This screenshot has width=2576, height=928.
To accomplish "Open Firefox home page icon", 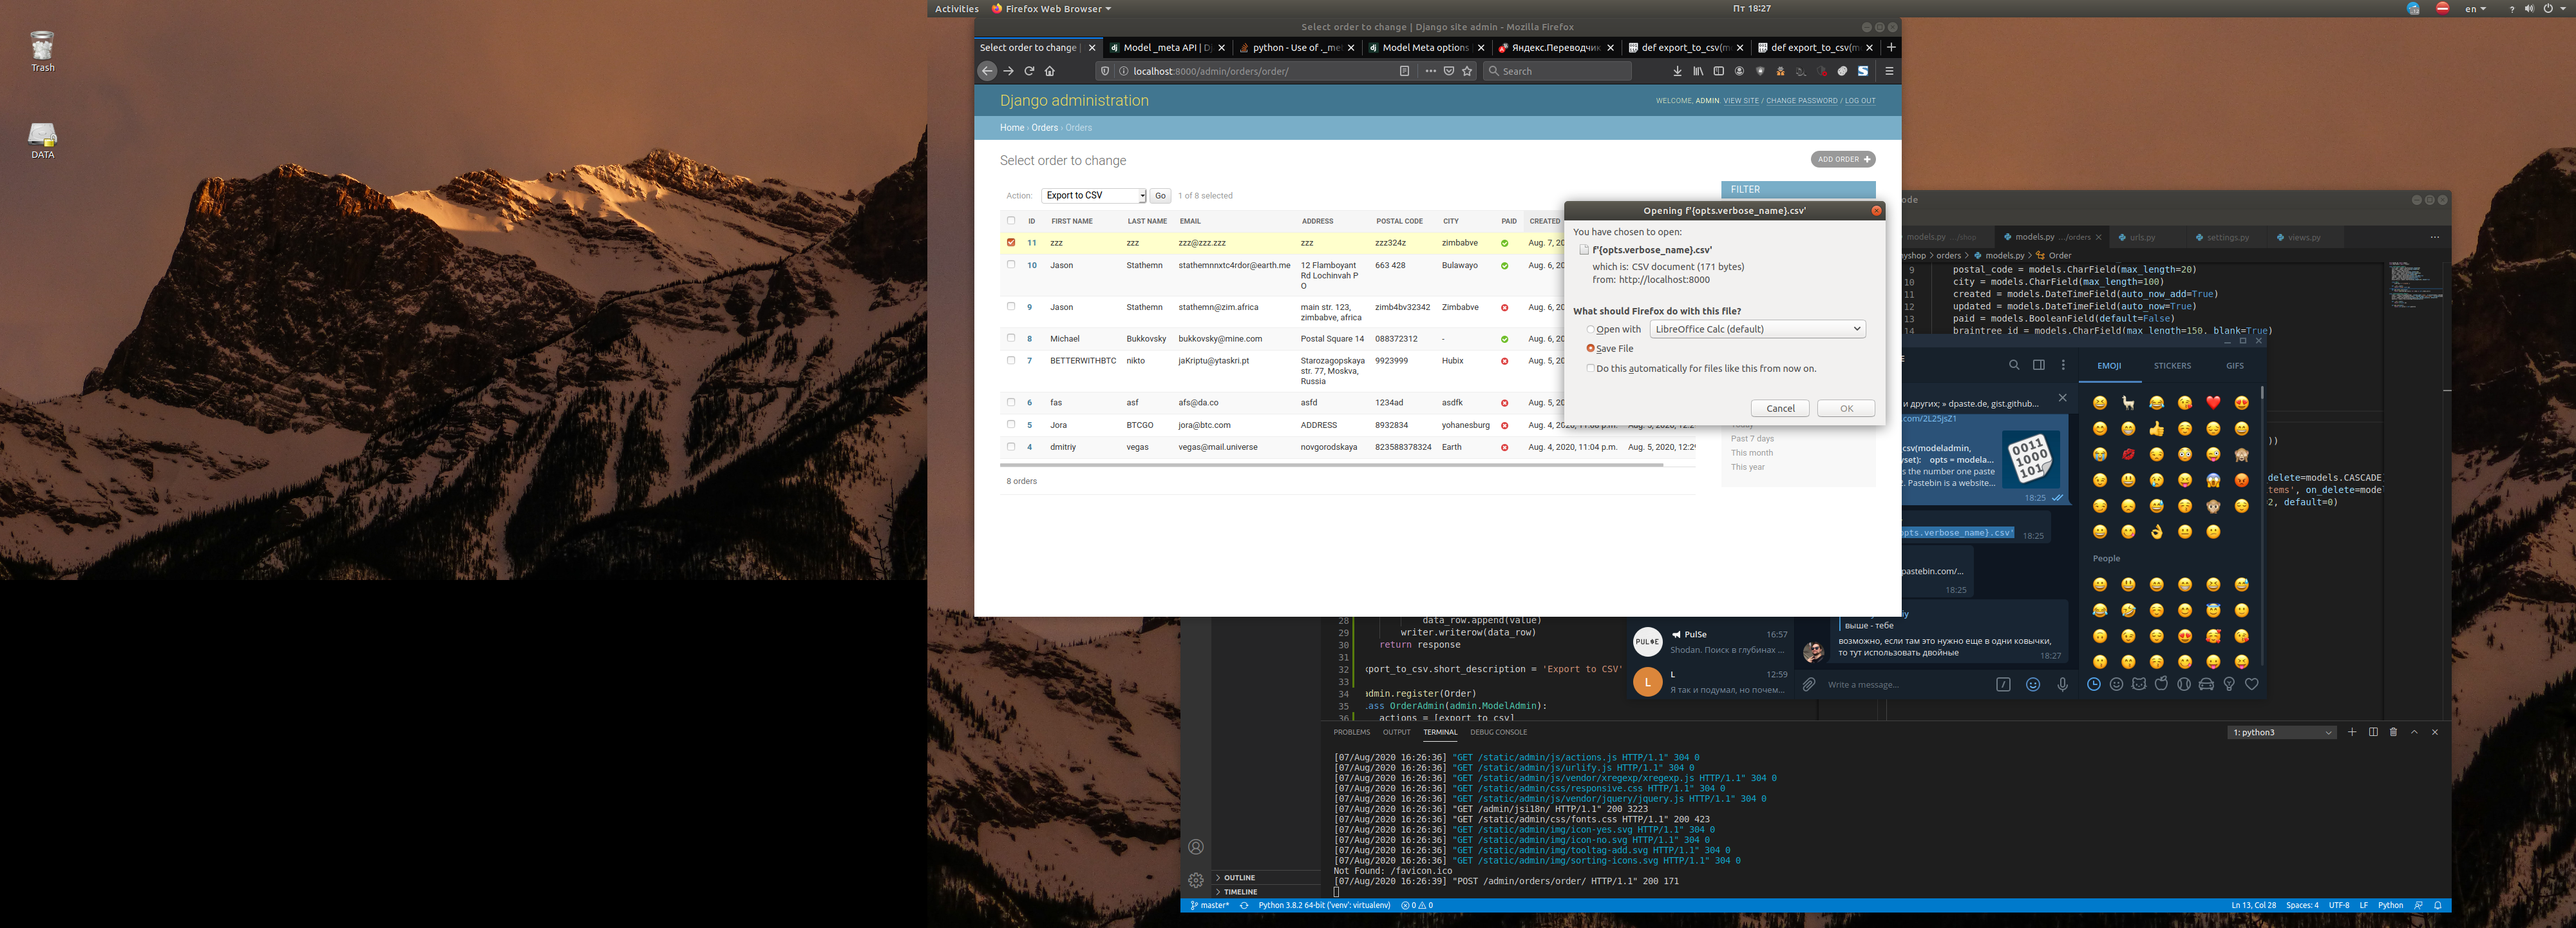I will pos(1050,71).
